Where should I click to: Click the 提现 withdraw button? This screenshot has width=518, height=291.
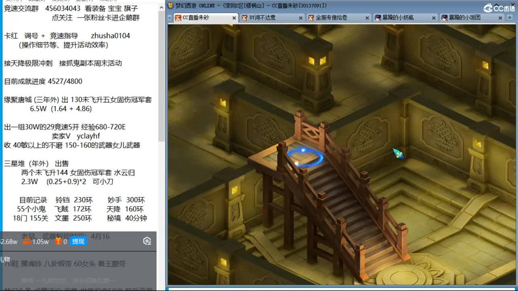coord(78,241)
